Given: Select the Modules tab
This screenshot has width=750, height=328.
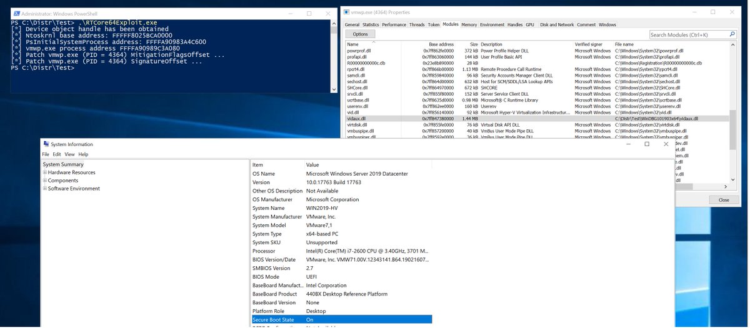Looking at the screenshot, I should [450, 24].
